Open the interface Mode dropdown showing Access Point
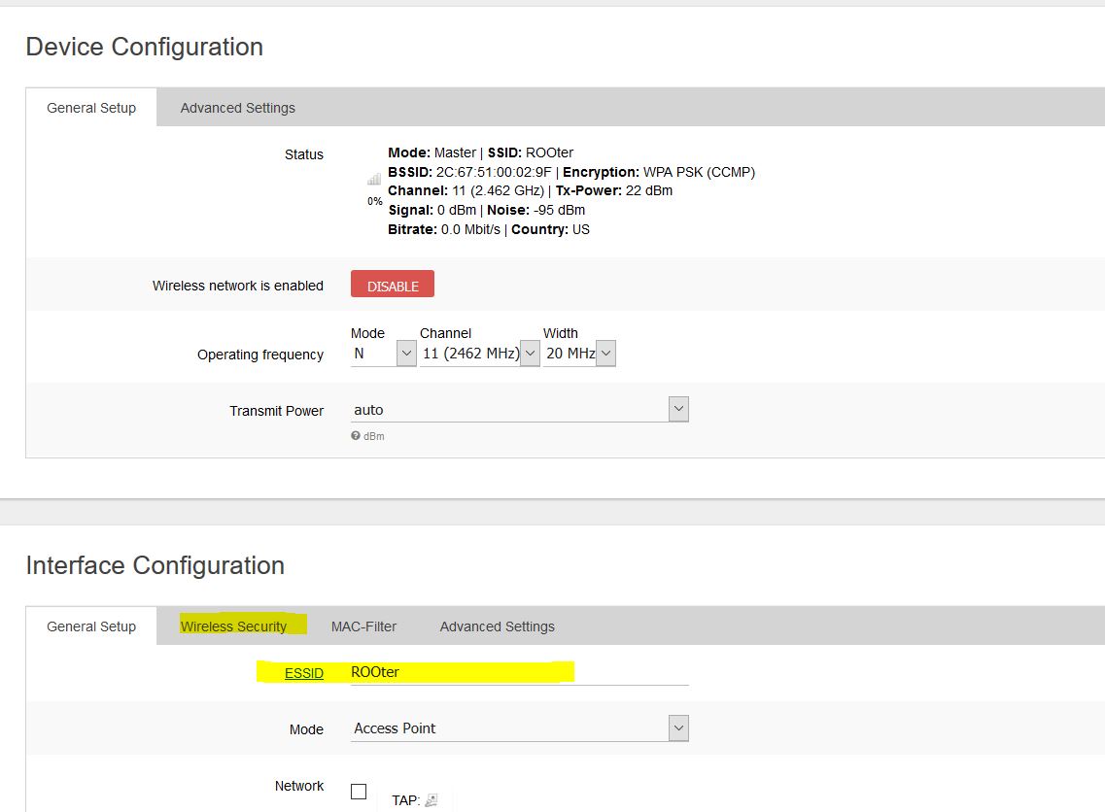The width and height of the screenshot is (1105, 812). (519, 728)
